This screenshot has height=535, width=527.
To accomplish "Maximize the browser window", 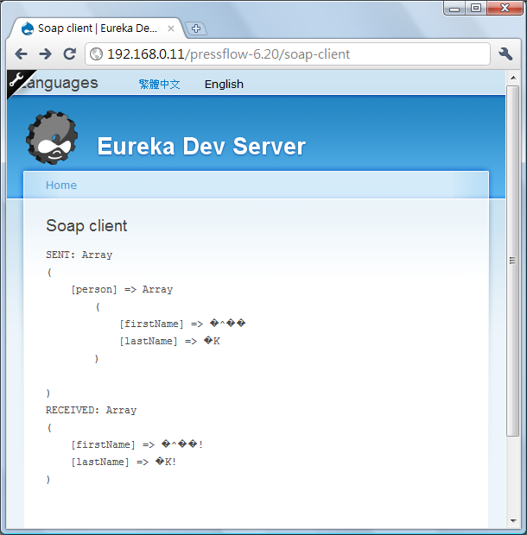I will pos(476,8).
